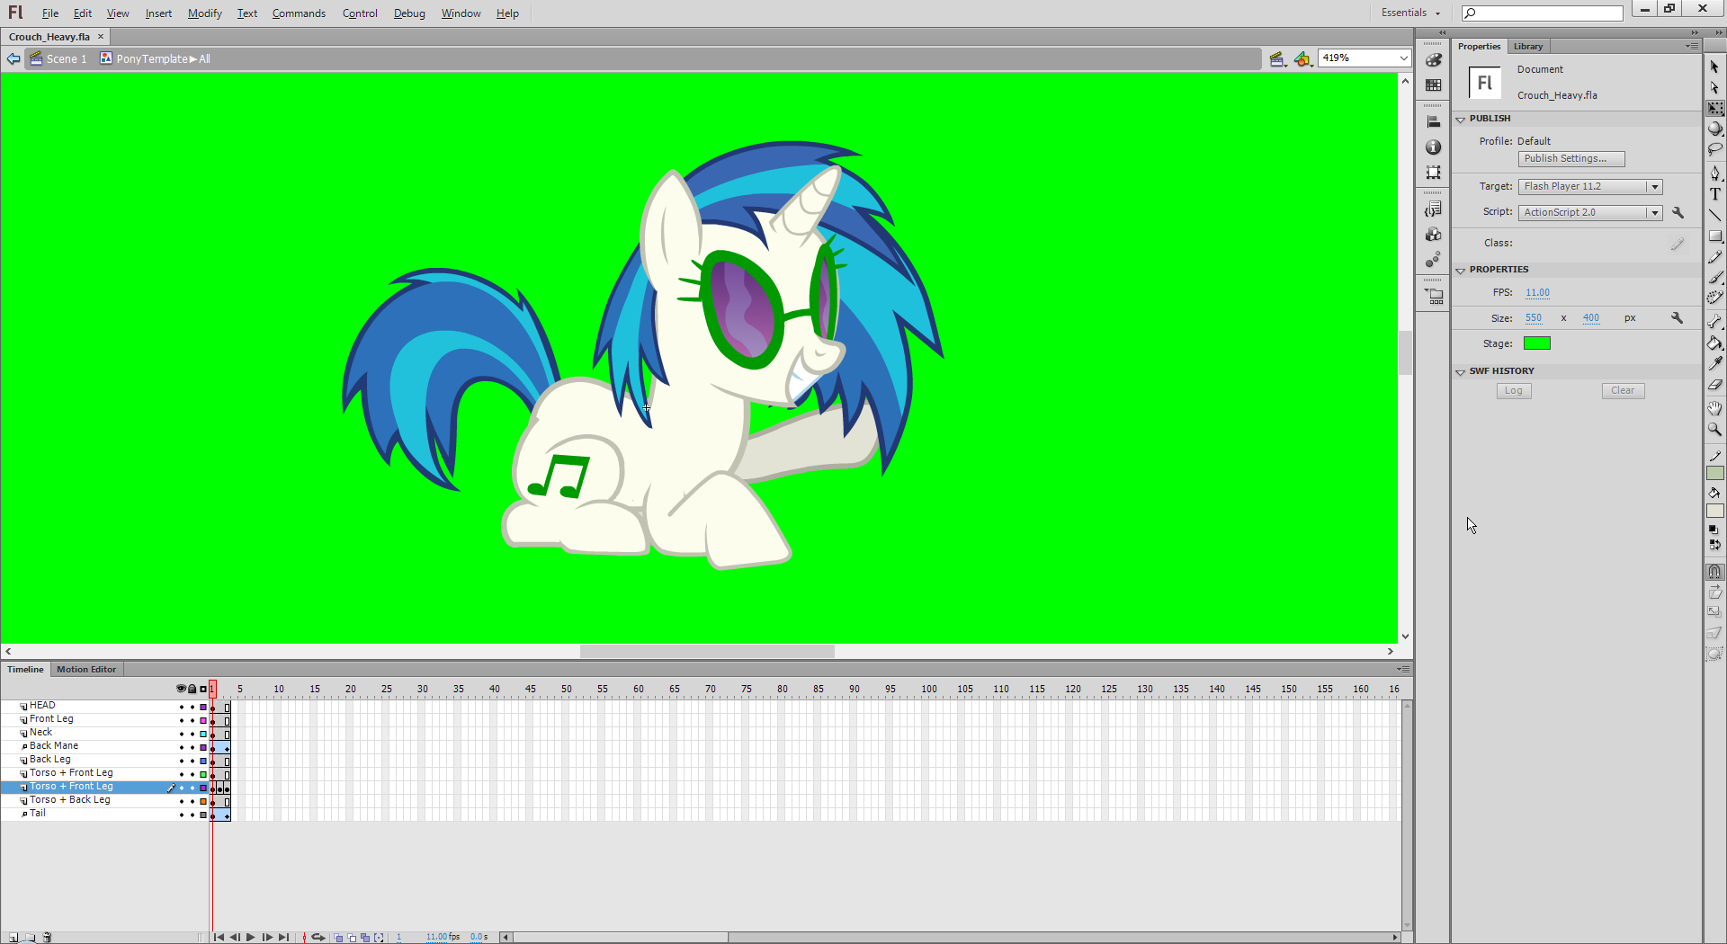This screenshot has height=944, width=1727.
Task: Hide the Back Mane layer
Action: [x=181, y=747]
